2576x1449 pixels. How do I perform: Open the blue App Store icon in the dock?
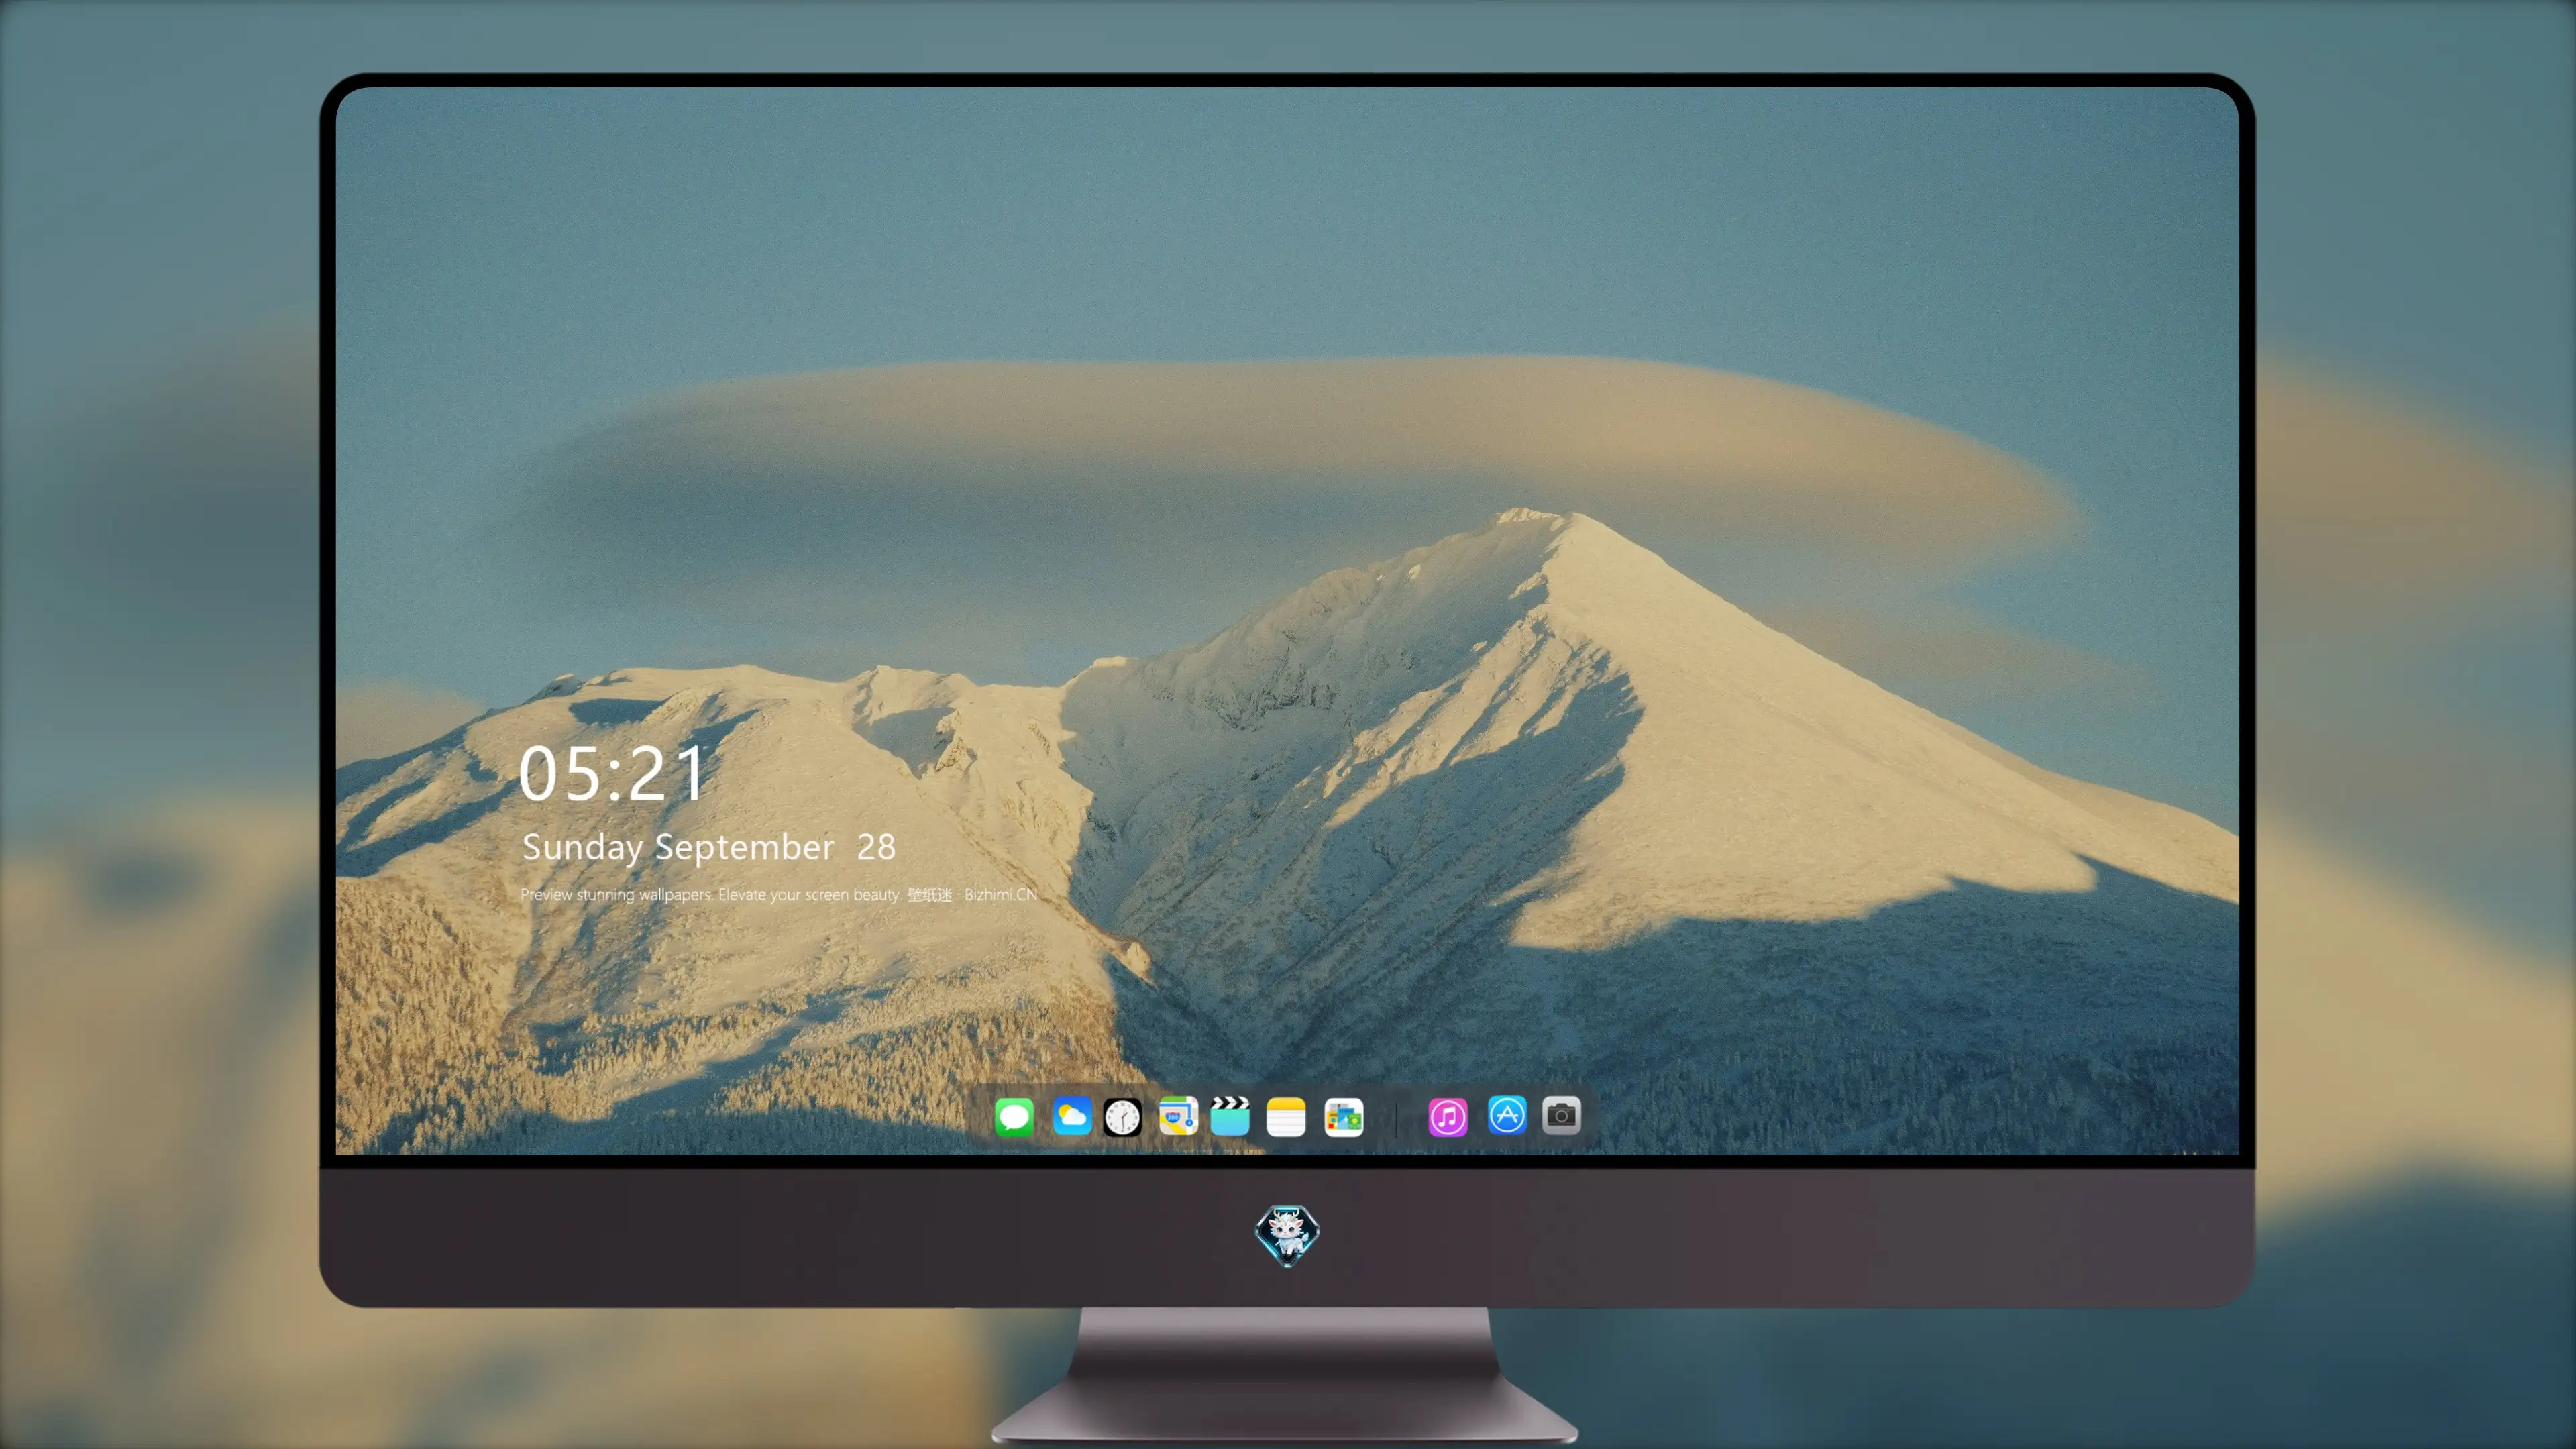pyautogui.click(x=1507, y=1116)
